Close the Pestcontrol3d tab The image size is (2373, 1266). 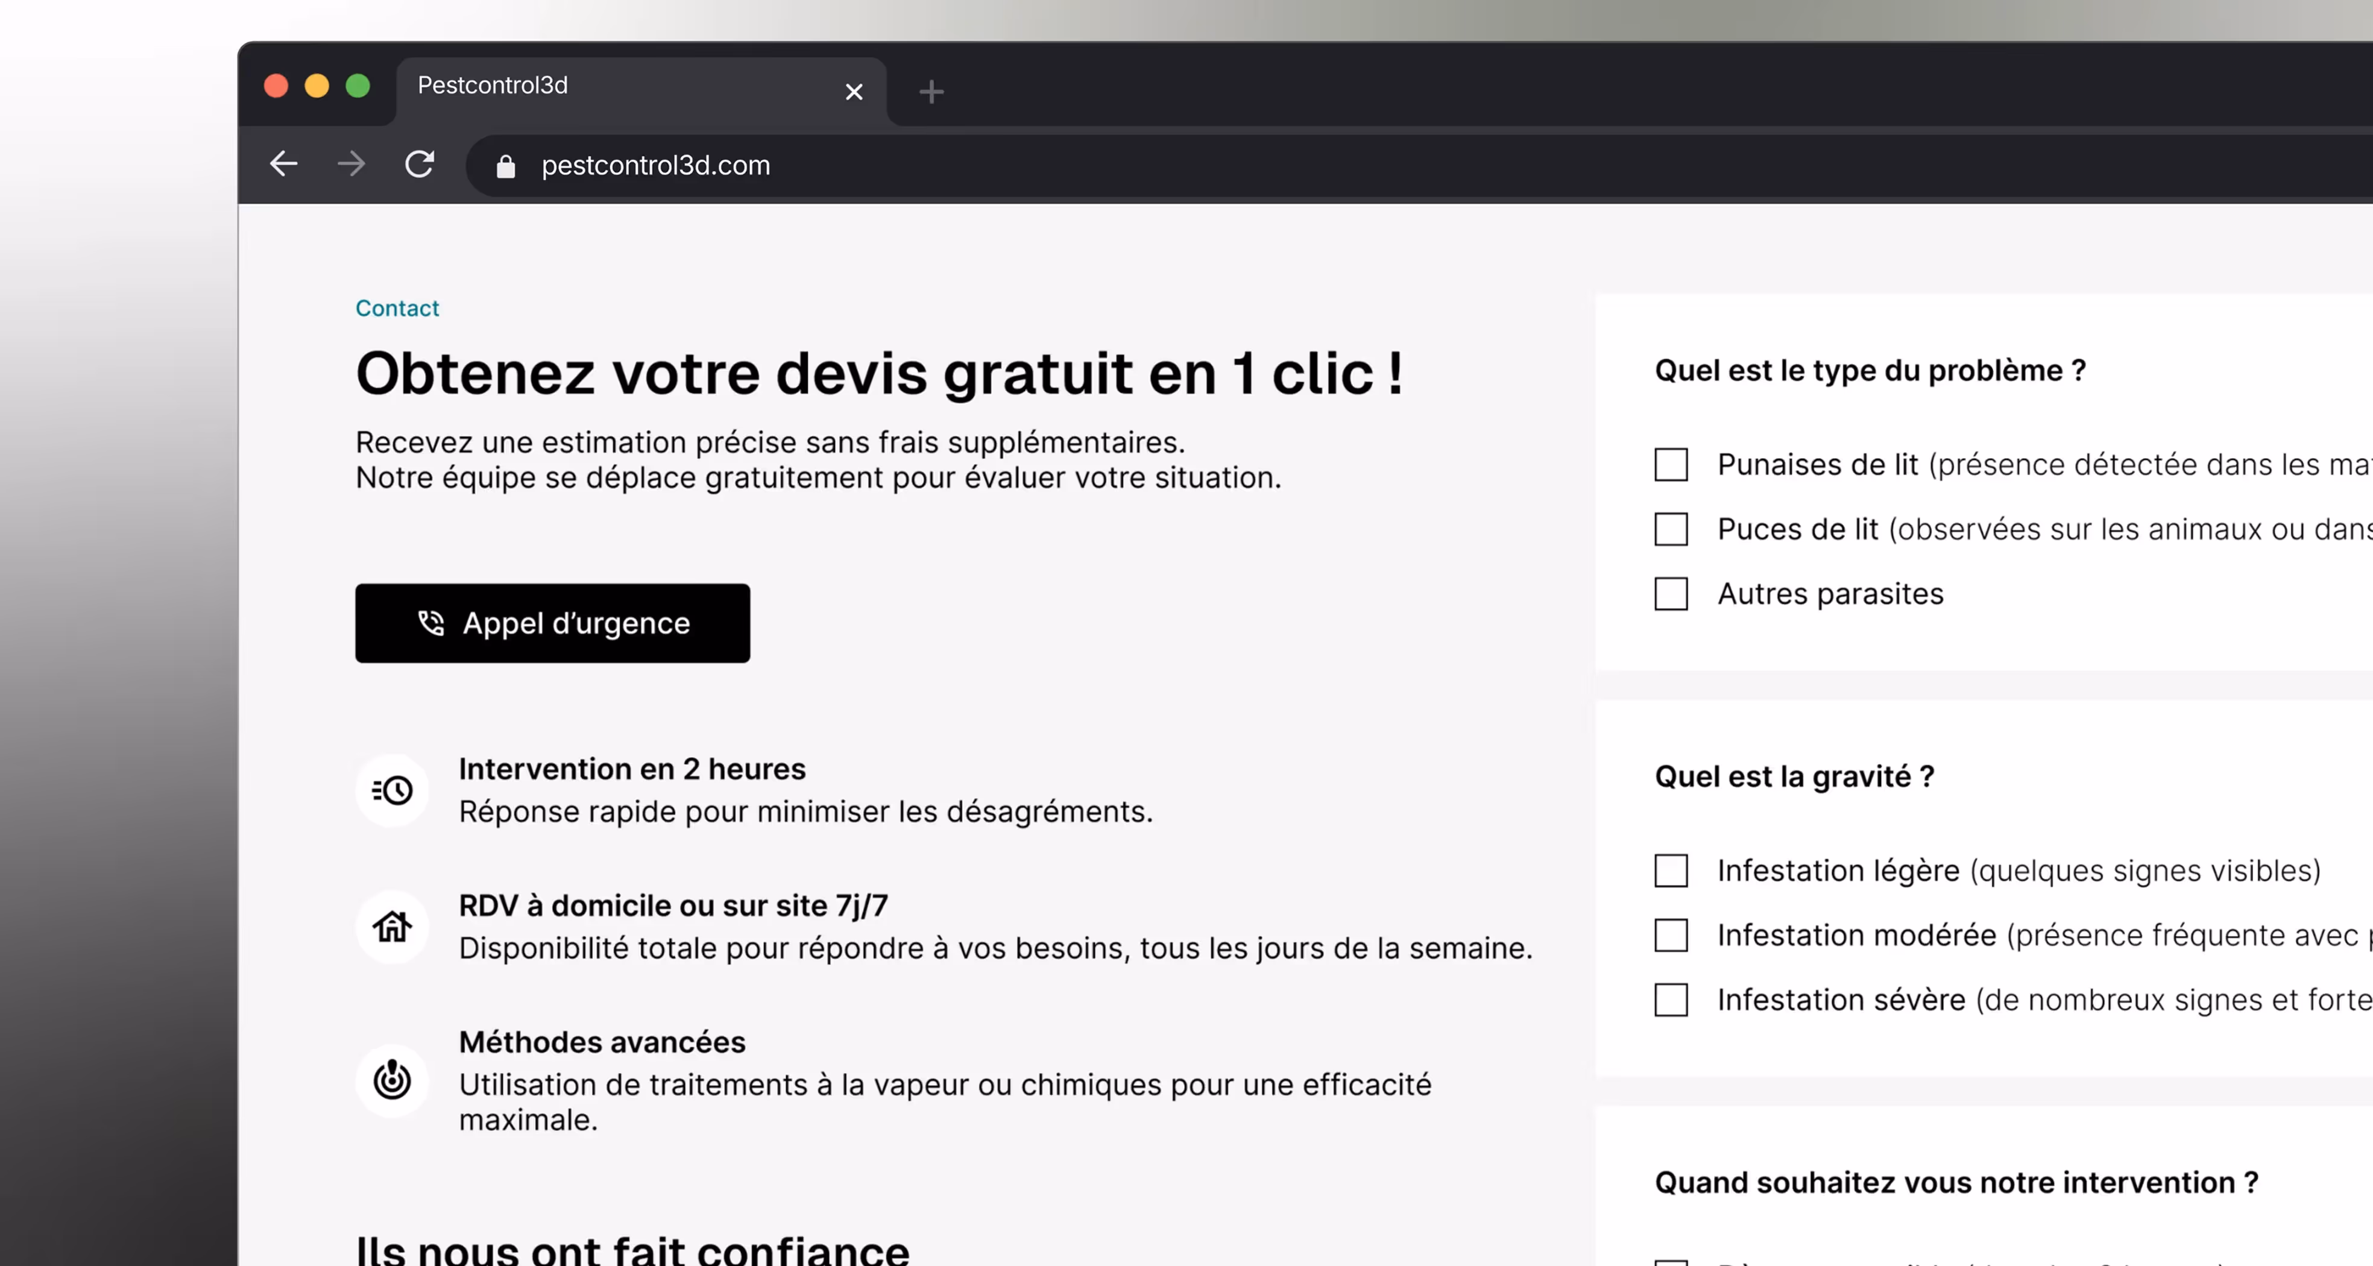854,91
